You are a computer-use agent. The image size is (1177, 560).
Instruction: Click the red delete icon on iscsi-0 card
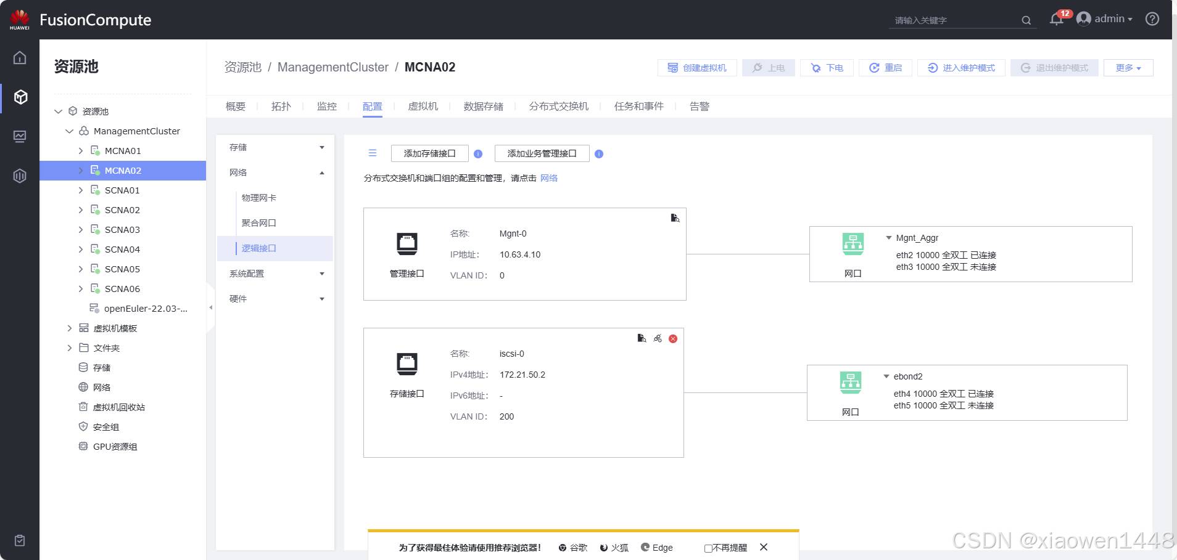point(673,339)
